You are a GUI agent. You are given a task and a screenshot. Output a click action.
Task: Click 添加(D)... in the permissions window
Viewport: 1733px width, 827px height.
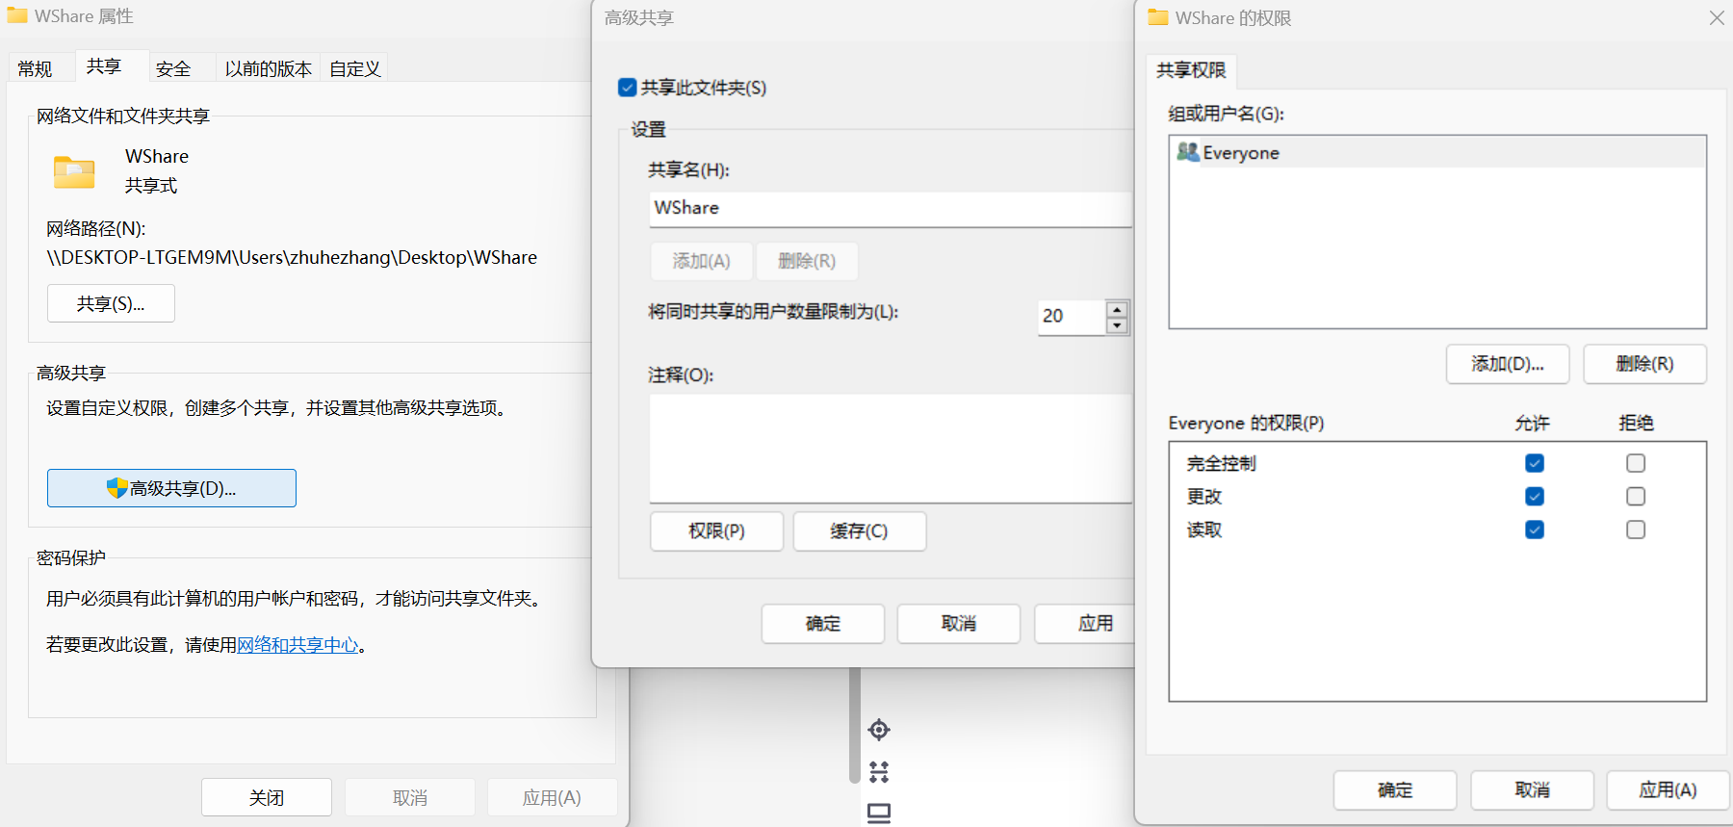click(x=1508, y=364)
